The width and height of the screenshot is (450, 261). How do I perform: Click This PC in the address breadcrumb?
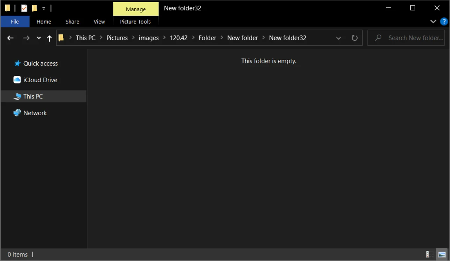(85, 38)
